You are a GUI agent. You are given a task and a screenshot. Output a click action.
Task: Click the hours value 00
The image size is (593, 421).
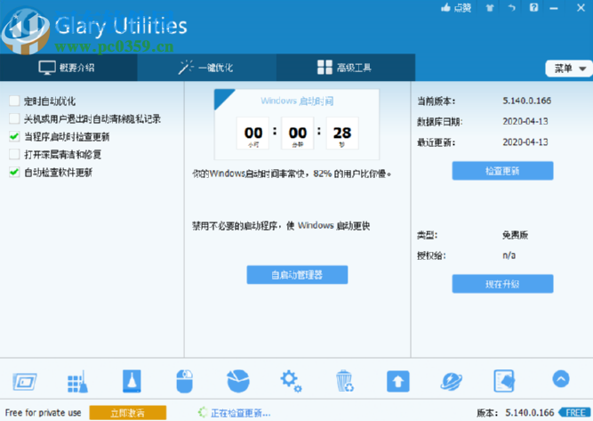click(x=253, y=133)
